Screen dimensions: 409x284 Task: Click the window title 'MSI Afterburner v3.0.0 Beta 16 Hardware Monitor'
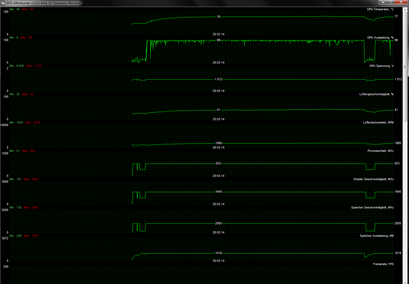43,3
